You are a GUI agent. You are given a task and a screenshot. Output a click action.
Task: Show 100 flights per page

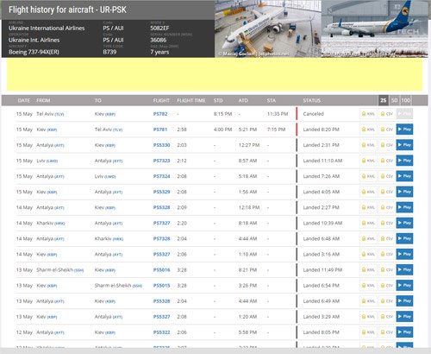406,100
